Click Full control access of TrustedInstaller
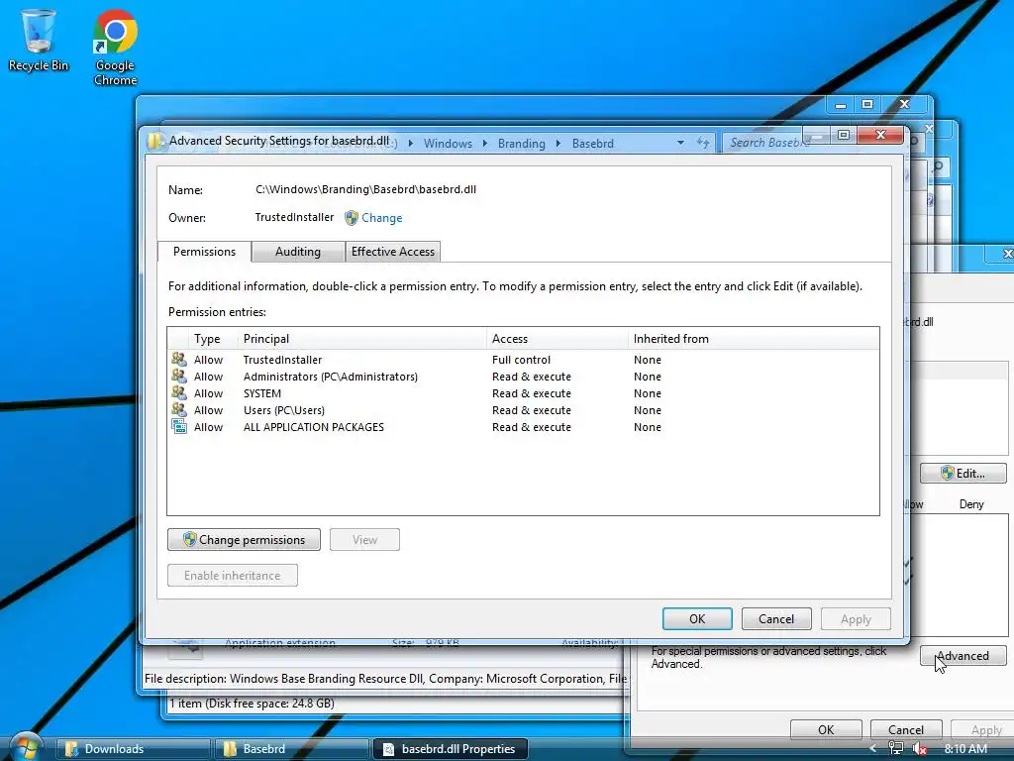1014x761 pixels. [x=521, y=359]
